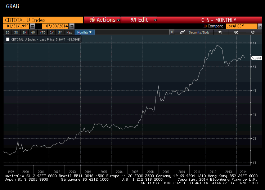Click the 1T y-axis label
265x190 pixels.
click(254, 163)
